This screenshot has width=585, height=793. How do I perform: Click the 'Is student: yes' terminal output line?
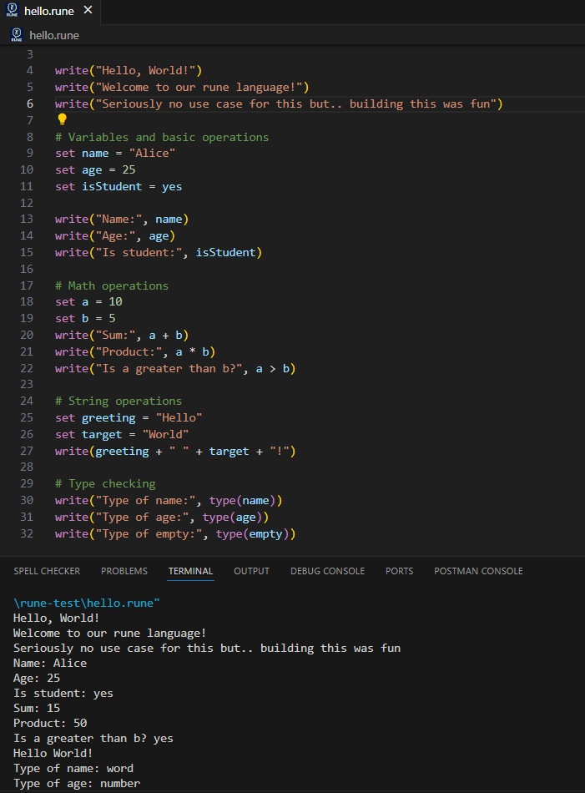63,694
